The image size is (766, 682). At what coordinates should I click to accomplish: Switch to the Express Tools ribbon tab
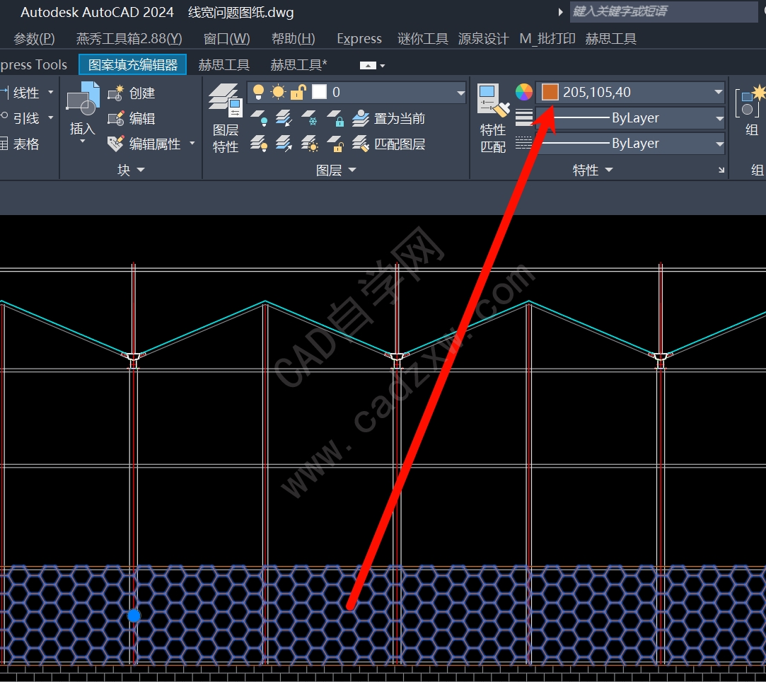(x=33, y=64)
